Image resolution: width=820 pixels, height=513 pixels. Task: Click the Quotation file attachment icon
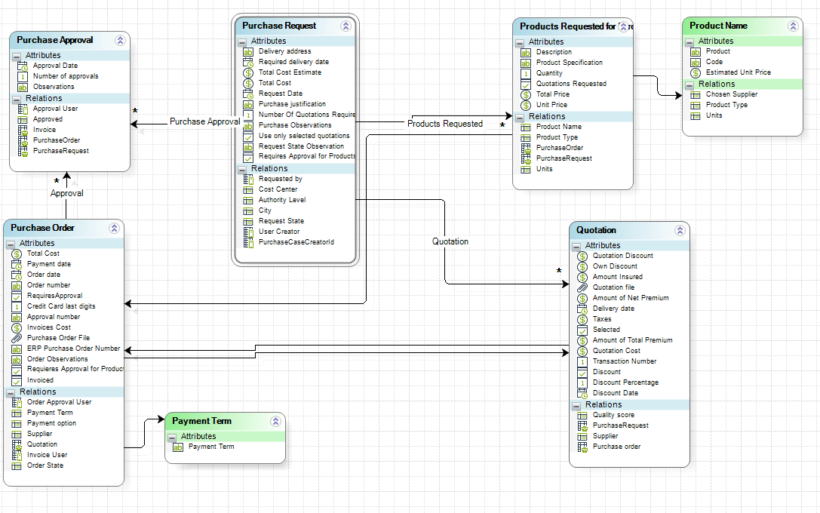(582, 287)
